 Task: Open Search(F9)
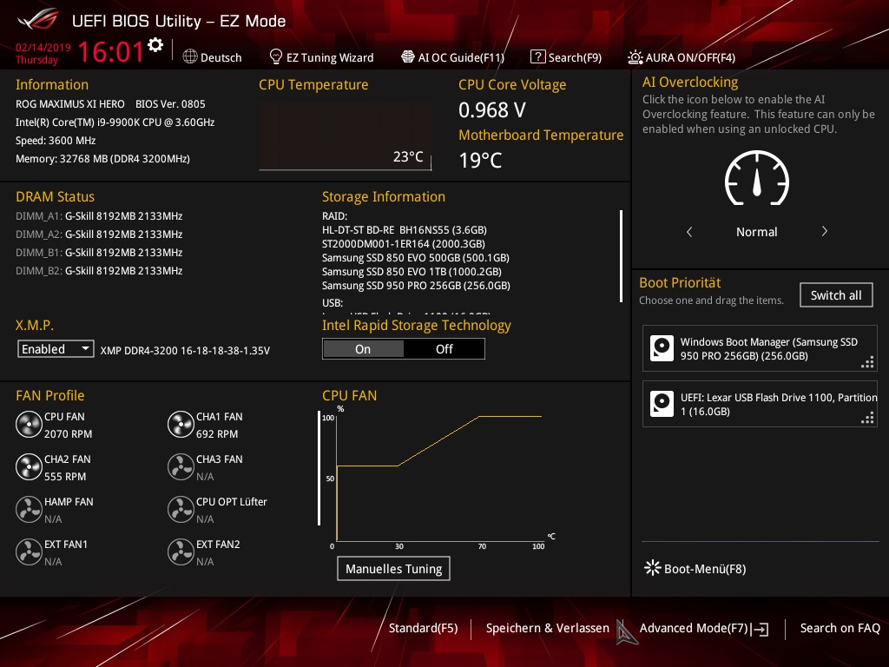coord(566,57)
